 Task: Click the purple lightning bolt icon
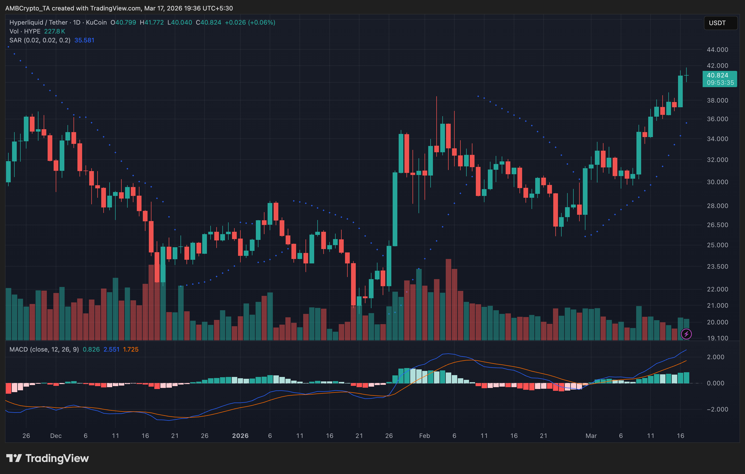pos(686,334)
